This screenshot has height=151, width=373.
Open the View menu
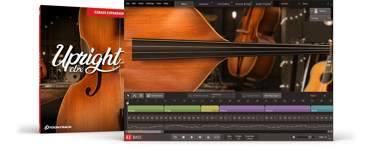tap(159, 3)
